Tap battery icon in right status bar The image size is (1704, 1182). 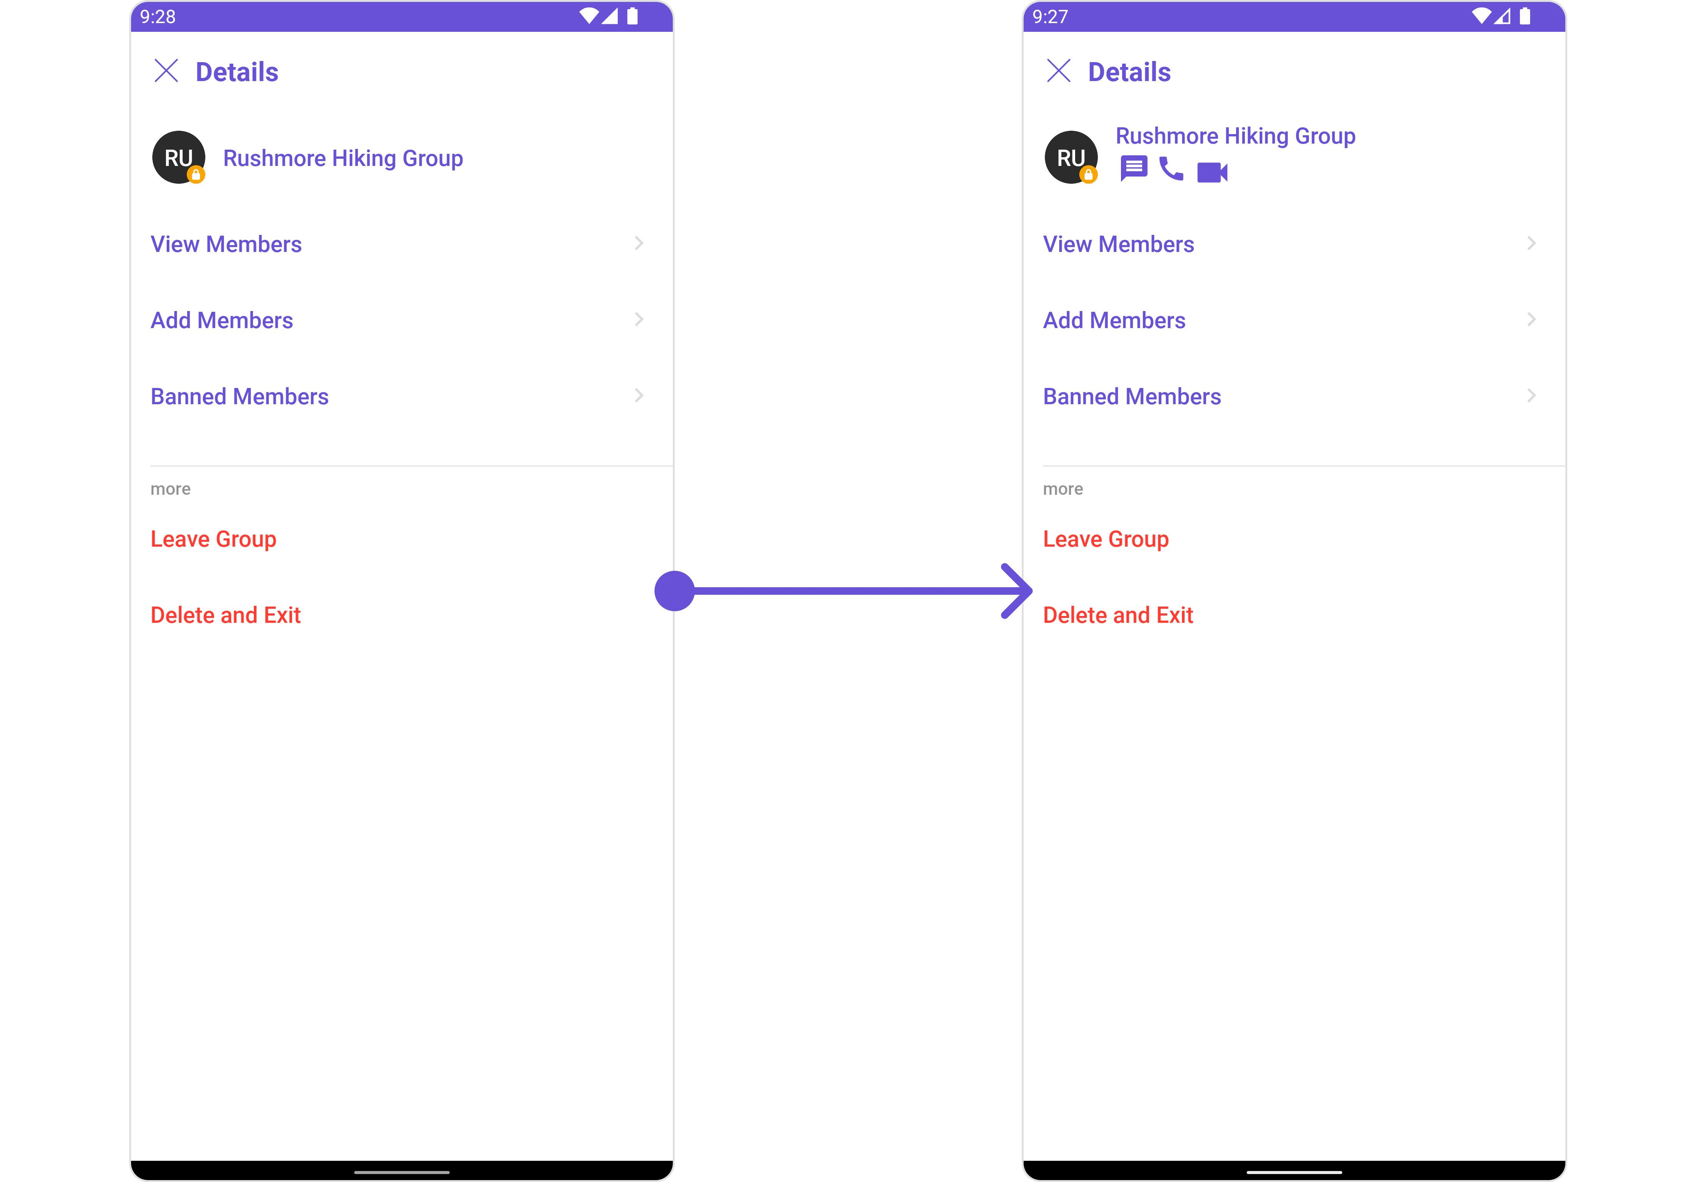pyautogui.click(x=1525, y=16)
